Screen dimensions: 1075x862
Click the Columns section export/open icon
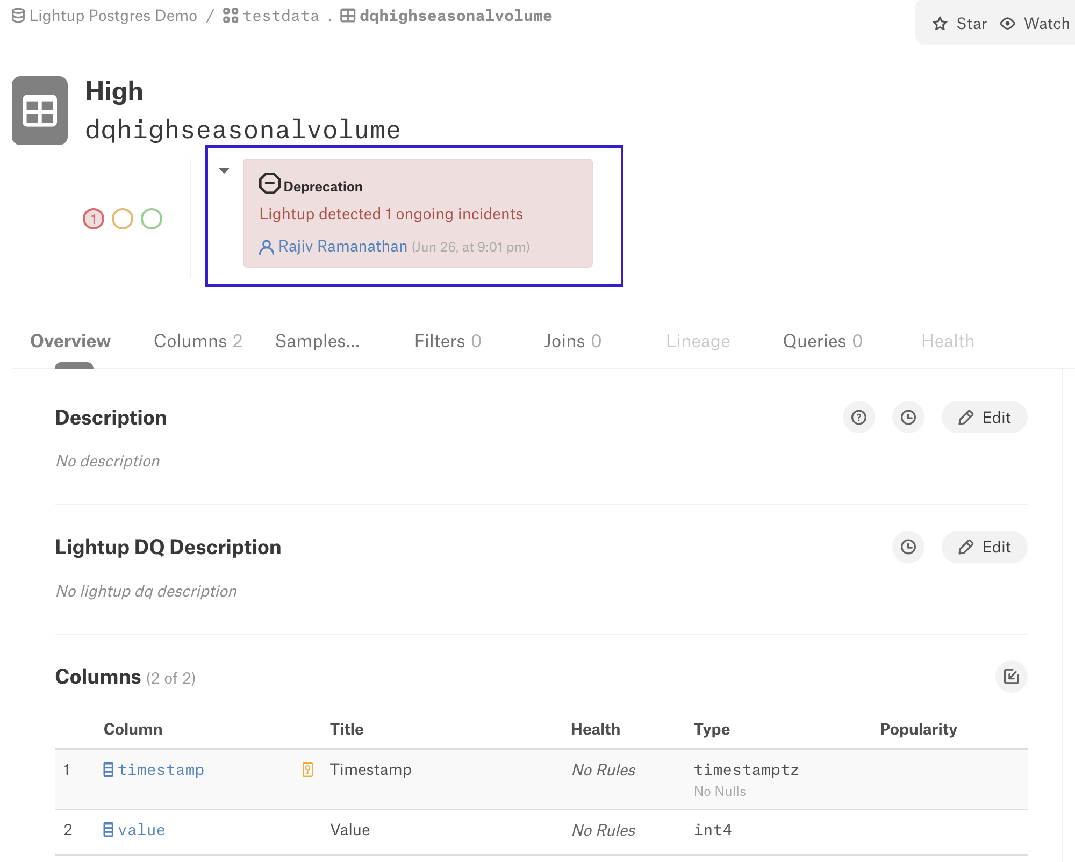click(1011, 677)
